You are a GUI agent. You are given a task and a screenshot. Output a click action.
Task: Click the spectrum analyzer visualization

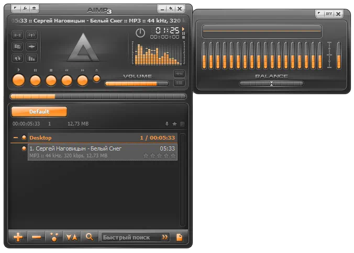point(159,53)
